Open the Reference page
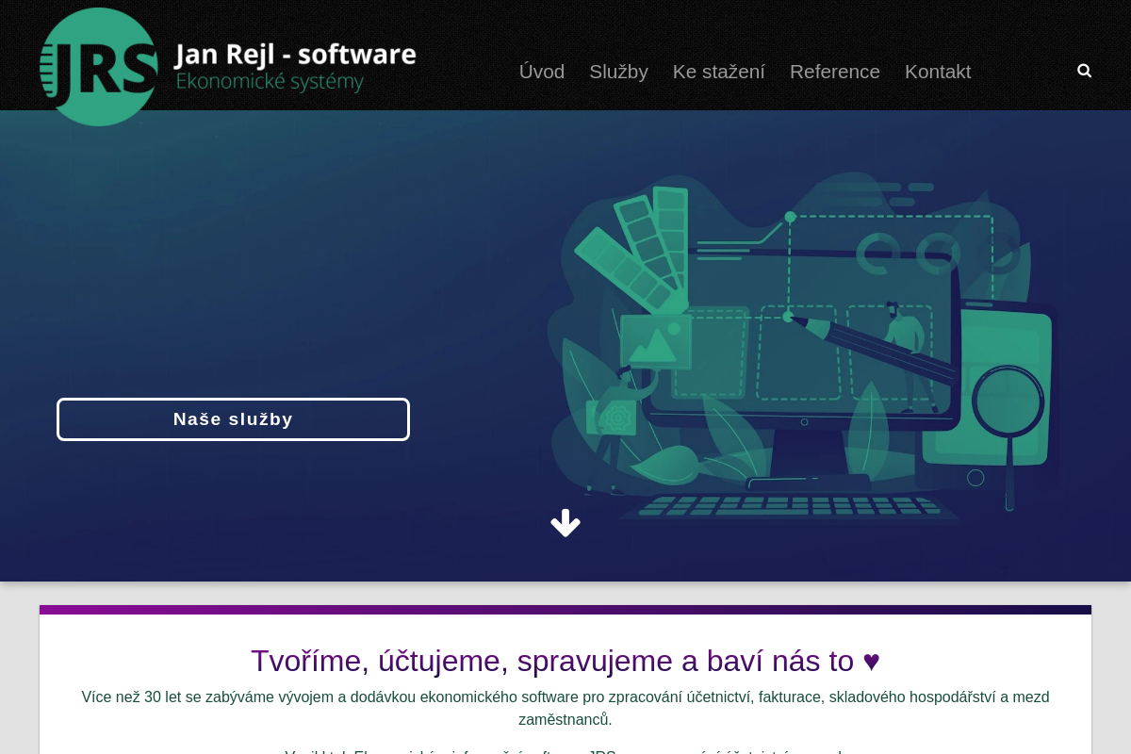Screen dimensions: 1131x754 (x=835, y=71)
